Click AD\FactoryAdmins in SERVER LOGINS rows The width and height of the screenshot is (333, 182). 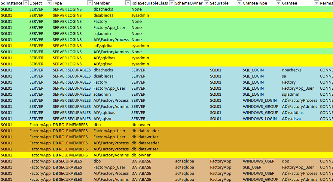point(111,52)
